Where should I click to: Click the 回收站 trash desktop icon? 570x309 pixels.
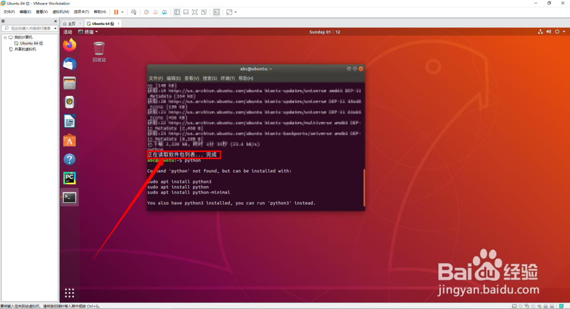click(99, 52)
